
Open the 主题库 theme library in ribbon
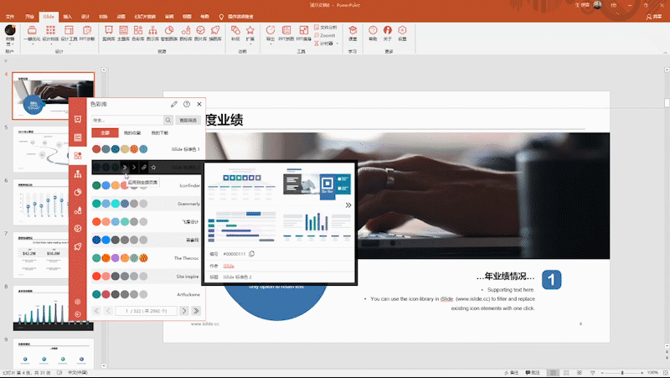coord(123,31)
